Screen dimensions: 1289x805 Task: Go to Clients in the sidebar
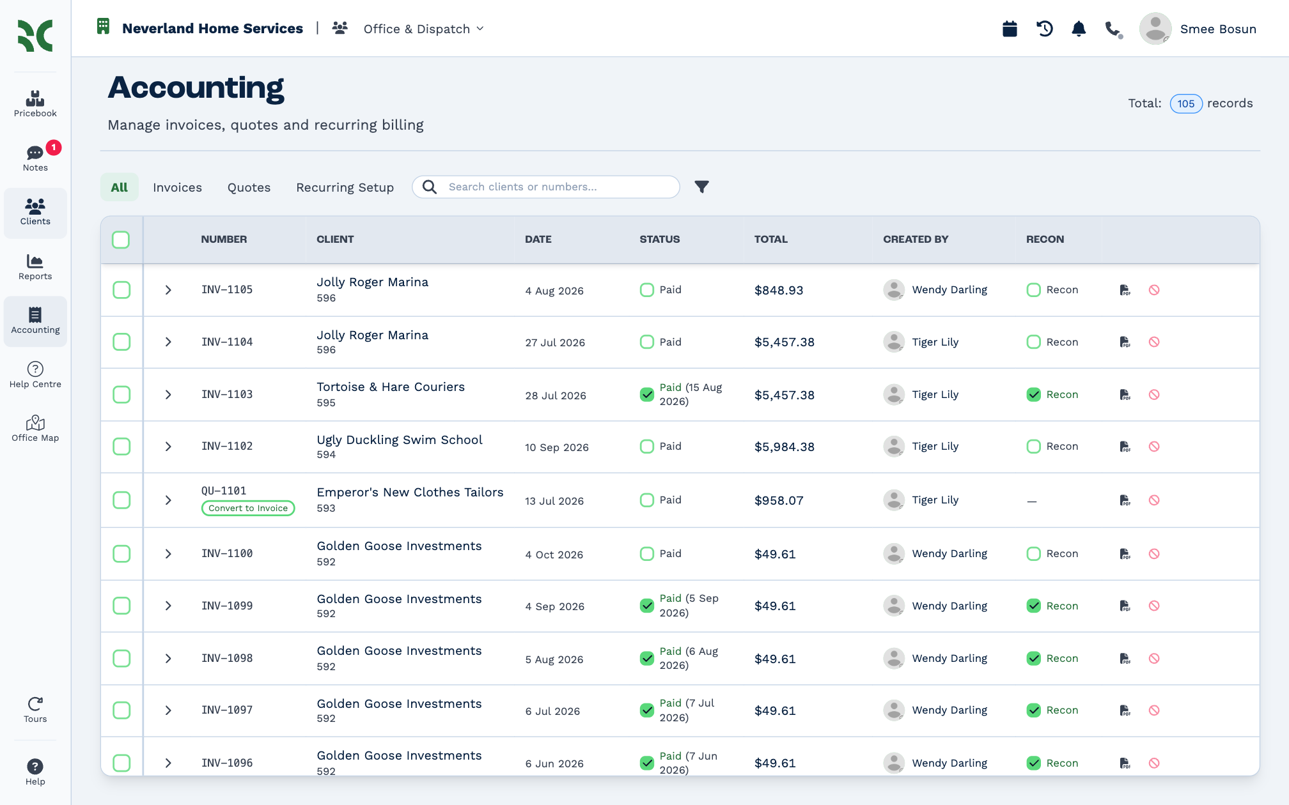point(35,212)
